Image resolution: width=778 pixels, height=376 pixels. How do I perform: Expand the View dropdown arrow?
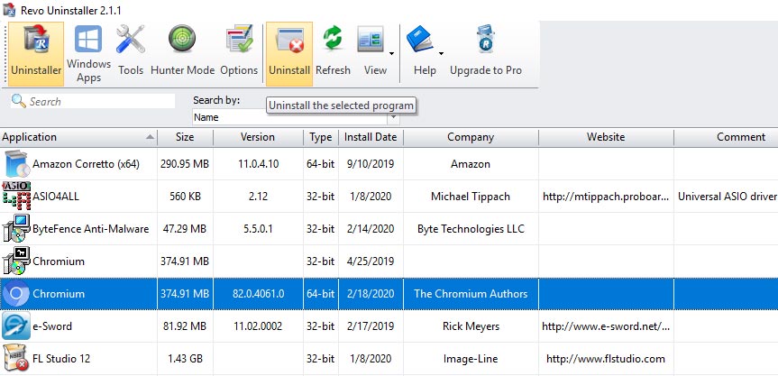tap(391, 53)
